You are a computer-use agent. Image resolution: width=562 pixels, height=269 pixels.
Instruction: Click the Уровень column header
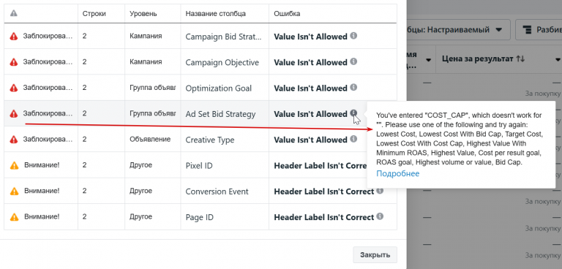click(x=143, y=14)
